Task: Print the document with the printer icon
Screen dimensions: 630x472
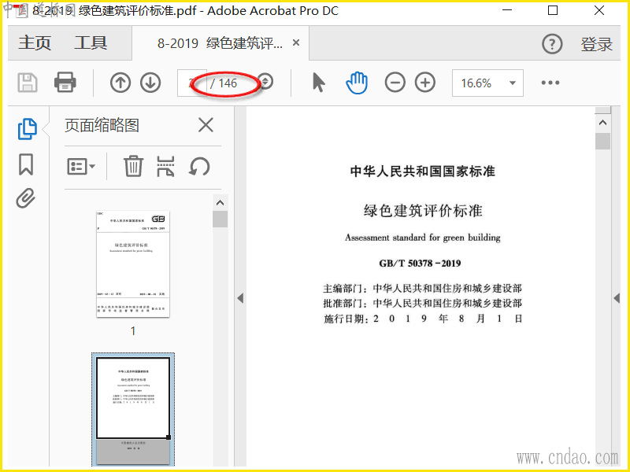Action: tap(65, 83)
